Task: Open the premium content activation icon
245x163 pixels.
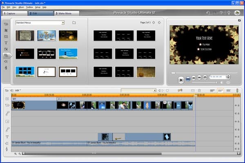Action: (x=237, y=13)
